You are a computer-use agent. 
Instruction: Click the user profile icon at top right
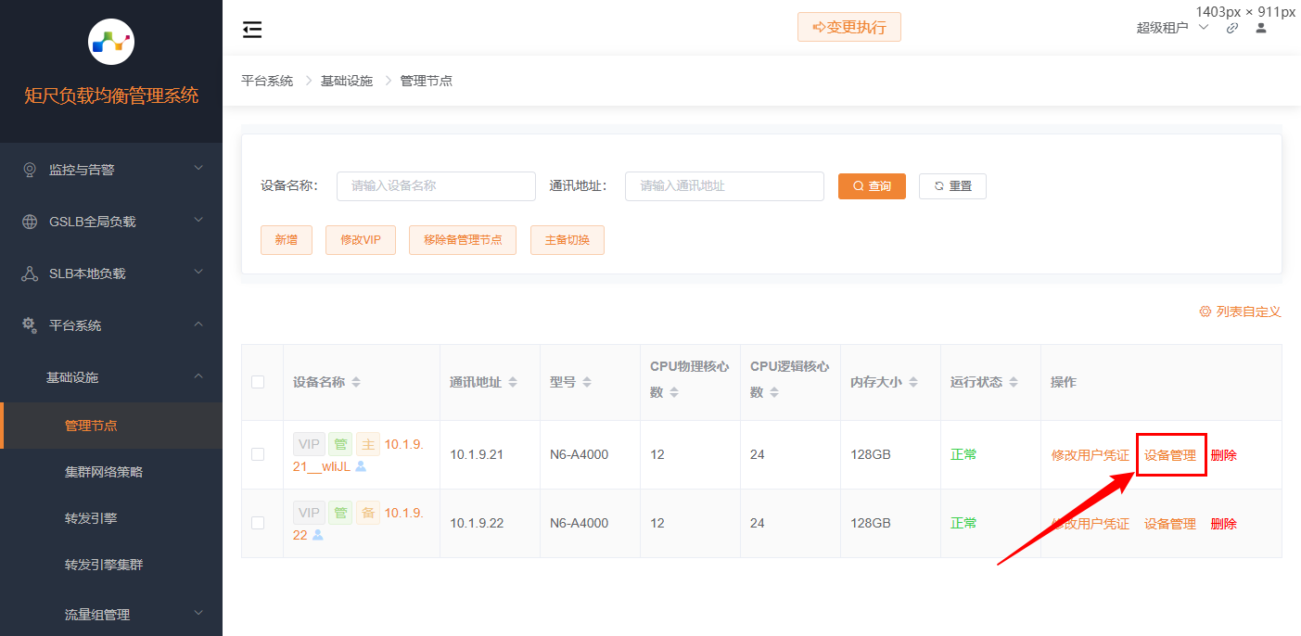pyautogui.click(x=1259, y=28)
